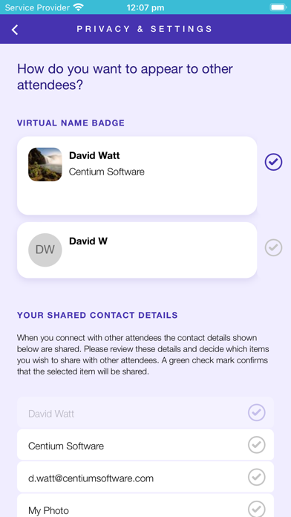Tap the DW initials avatar circle
The height and width of the screenshot is (517, 291).
45,250
